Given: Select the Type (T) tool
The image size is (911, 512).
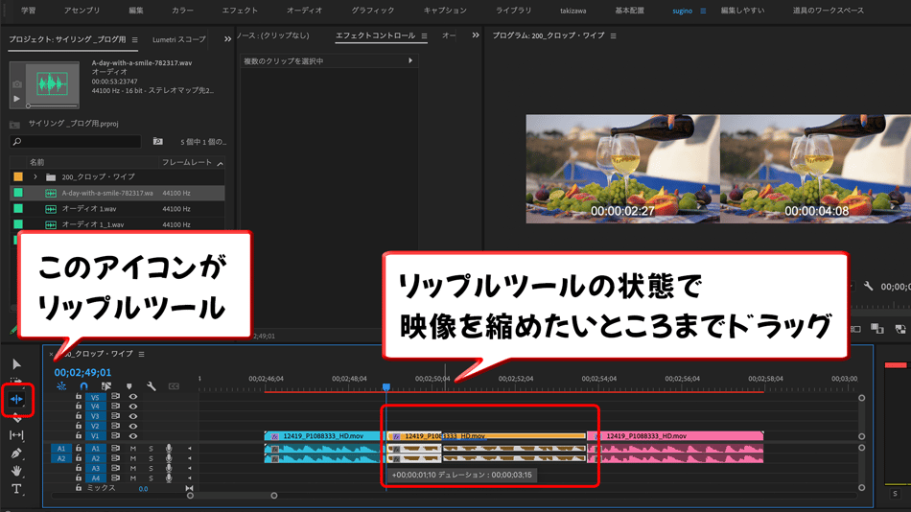Looking at the screenshot, I should pos(16,489).
